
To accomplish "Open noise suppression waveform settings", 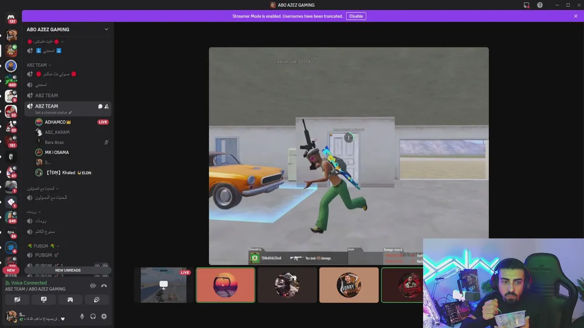I will tap(93, 286).
